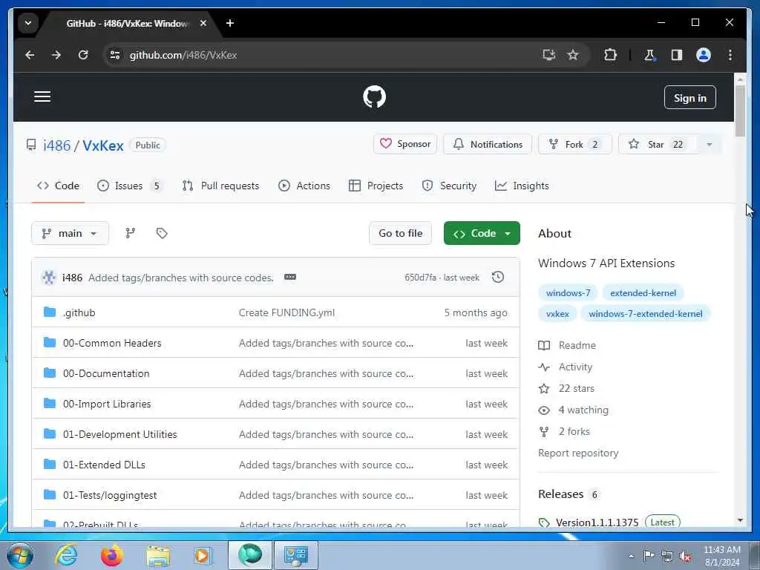
Task: Click the Notifications button
Action: [x=488, y=145]
